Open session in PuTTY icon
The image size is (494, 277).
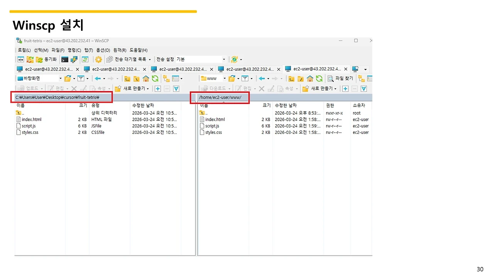point(74,60)
